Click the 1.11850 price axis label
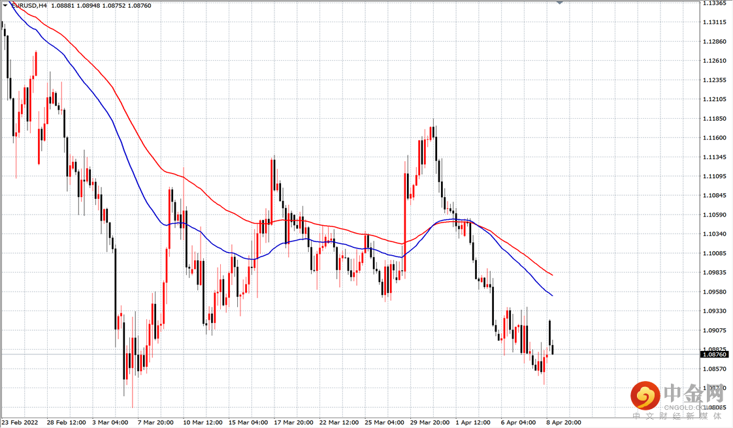733x428 pixels. click(714, 119)
